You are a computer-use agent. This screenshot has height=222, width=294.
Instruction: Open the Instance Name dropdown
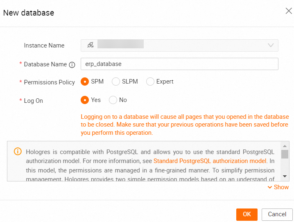click(x=179, y=45)
